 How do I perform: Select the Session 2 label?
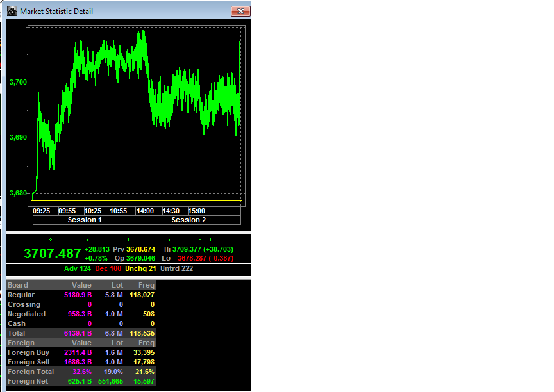pyautogui.click(x=189, y=220)
